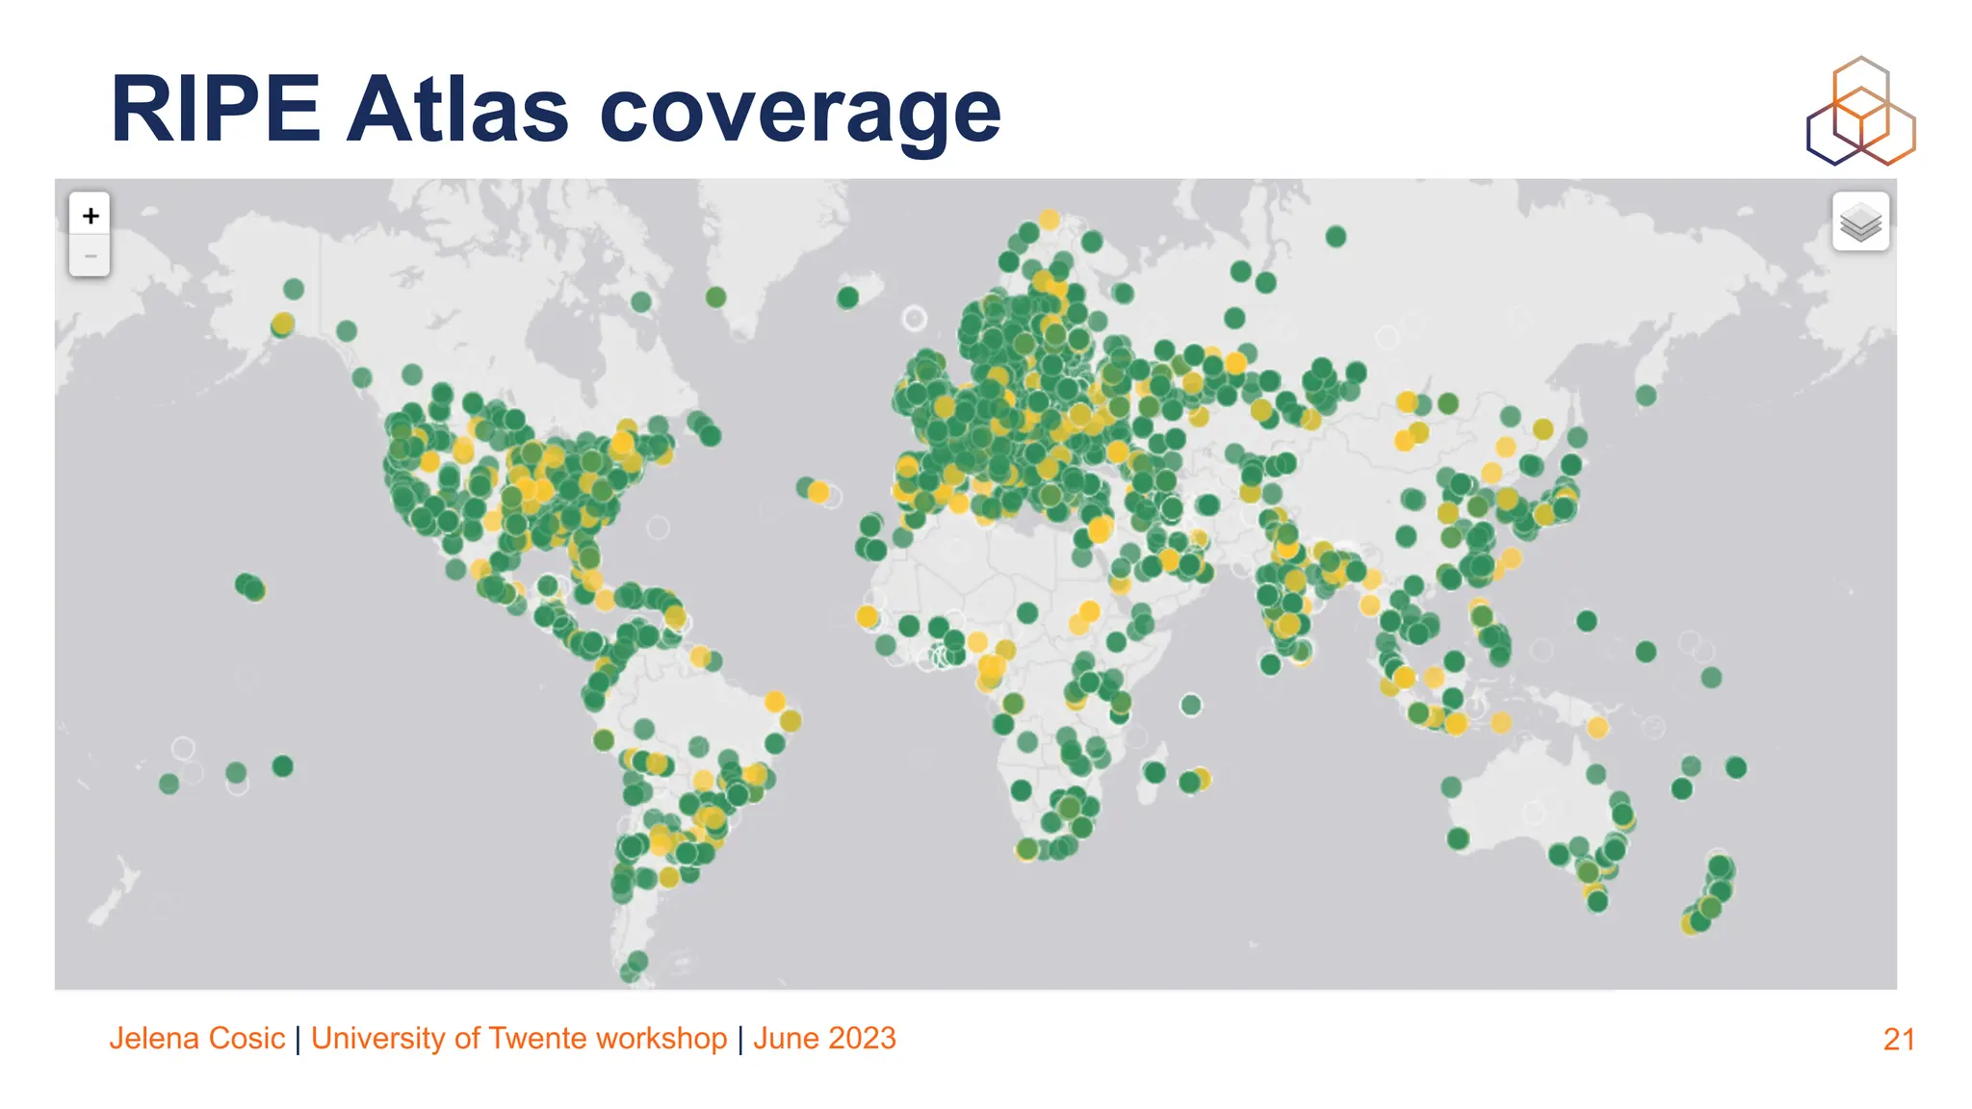Open the map layers control
This screenshot has width=1972, height=1109.
click(x=1860, y=221)
